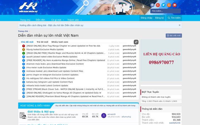Click the refresh icon beside the topic tabs
The height and width of the screenshot is (125, 200).
click(x=136, y=42)
